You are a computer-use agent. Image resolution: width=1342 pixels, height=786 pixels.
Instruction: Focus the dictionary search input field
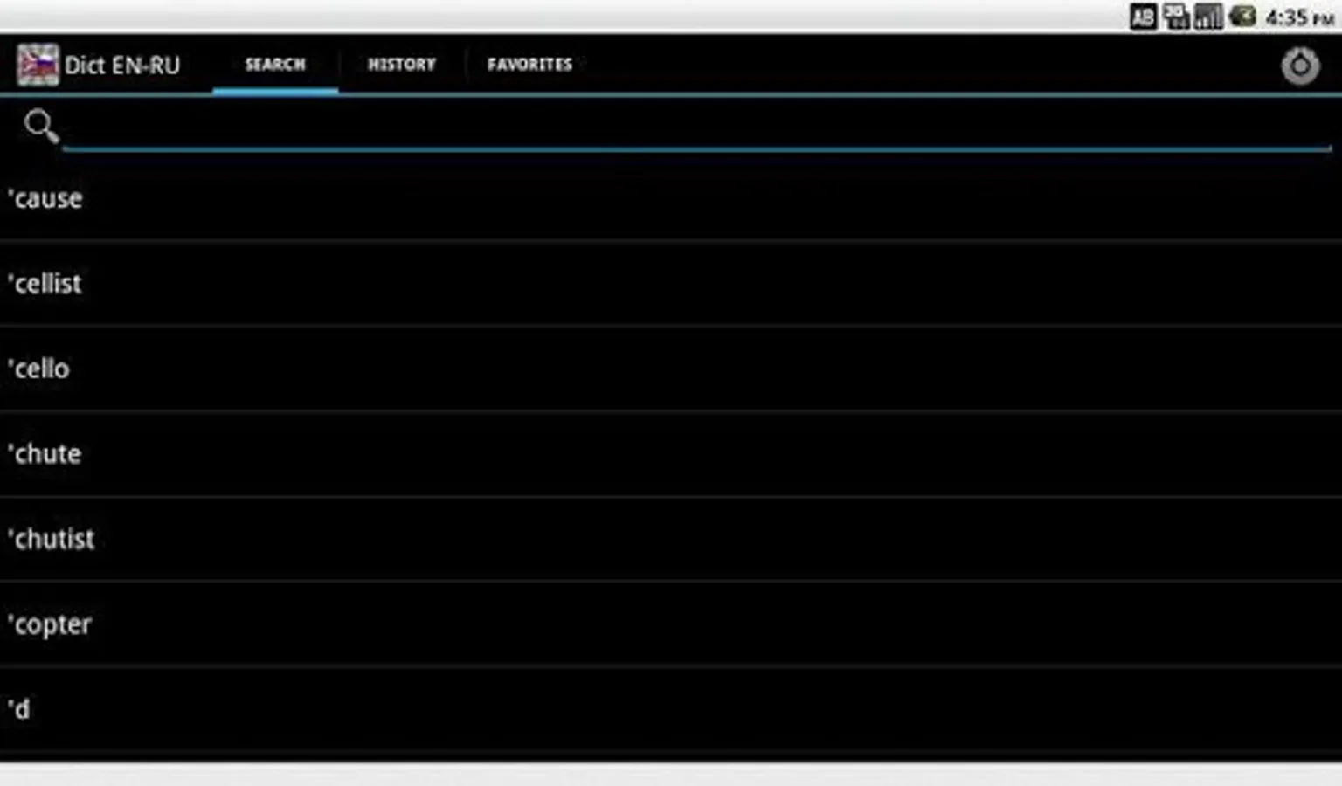tap(697, 128)
